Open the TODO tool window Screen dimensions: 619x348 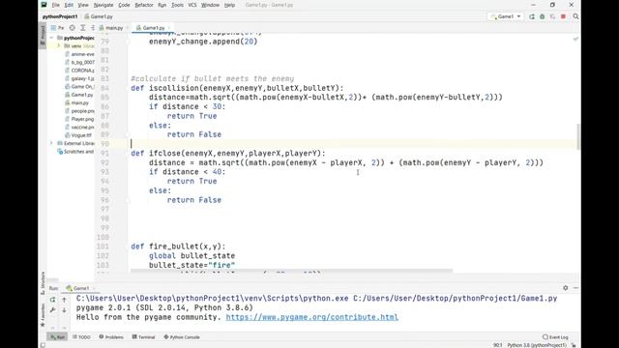[x=81, y=337]
